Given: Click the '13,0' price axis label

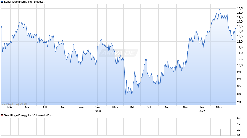Looking at the screenshot, I should (240, 31).
